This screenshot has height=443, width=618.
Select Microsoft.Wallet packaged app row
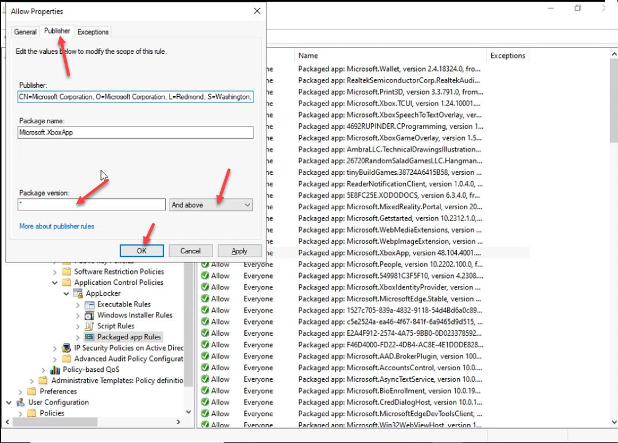(389, 69)
